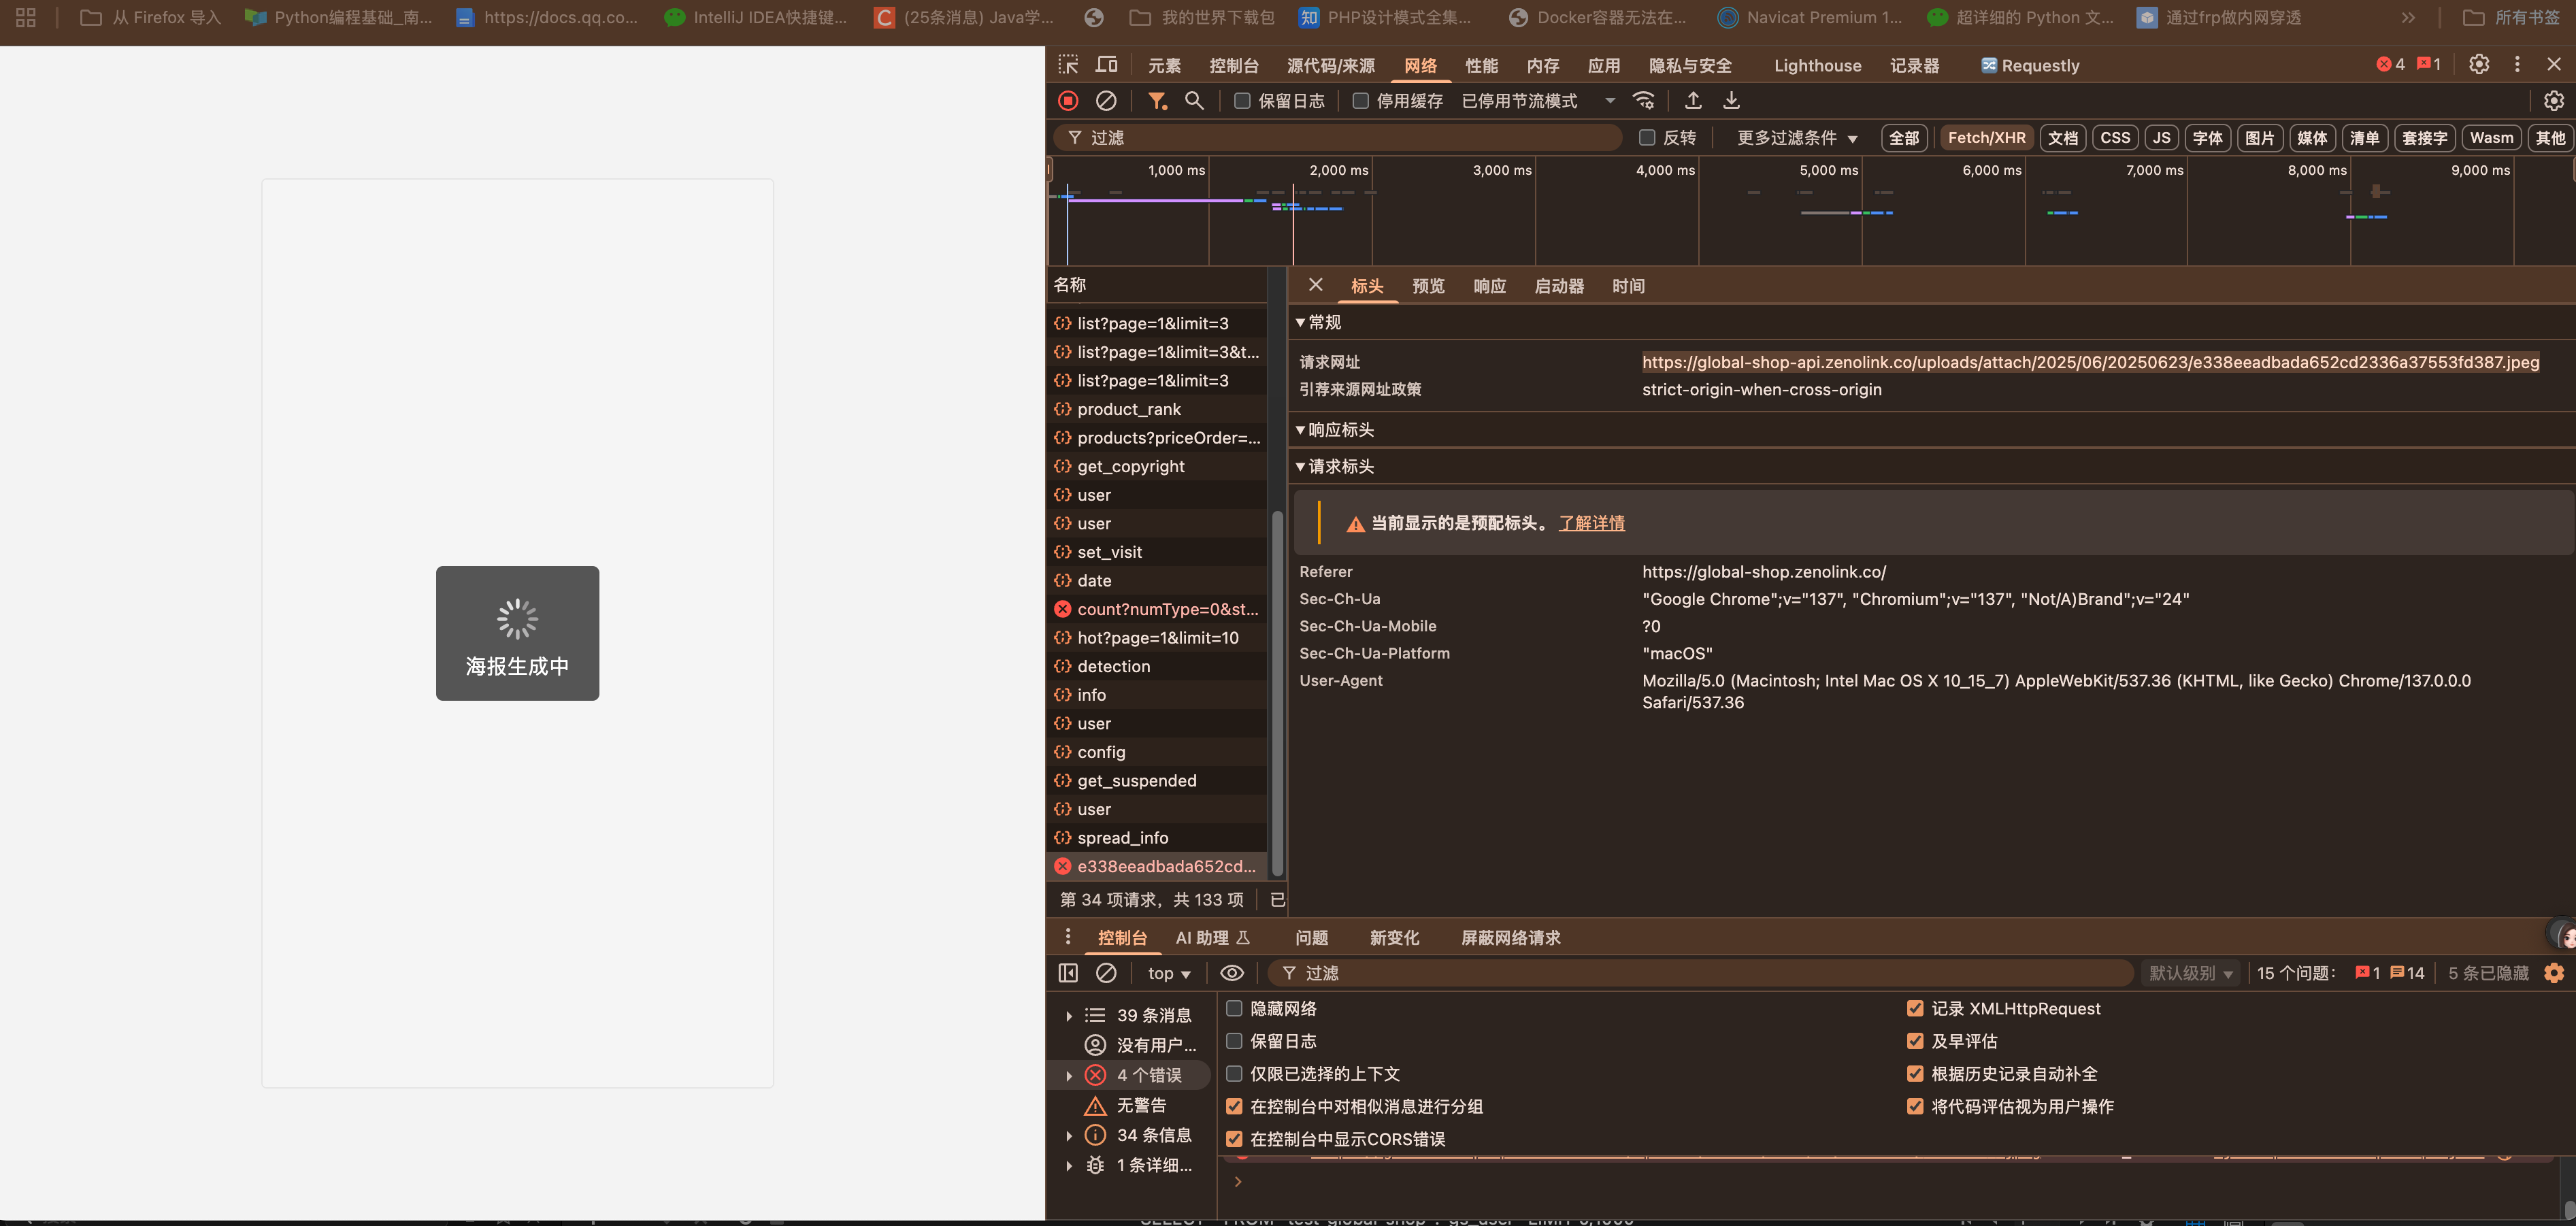
Task: Select the CSS filter button
Action: point(2115,138)
